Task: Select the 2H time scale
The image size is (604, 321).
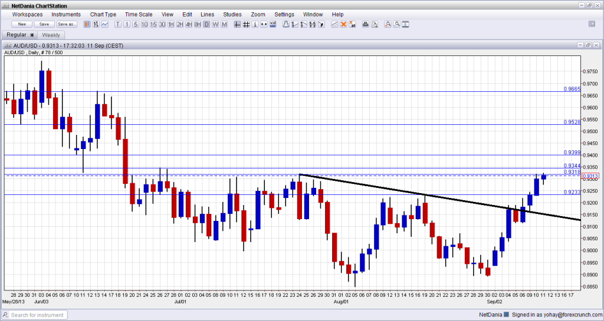Action: (x=180, y=24)
